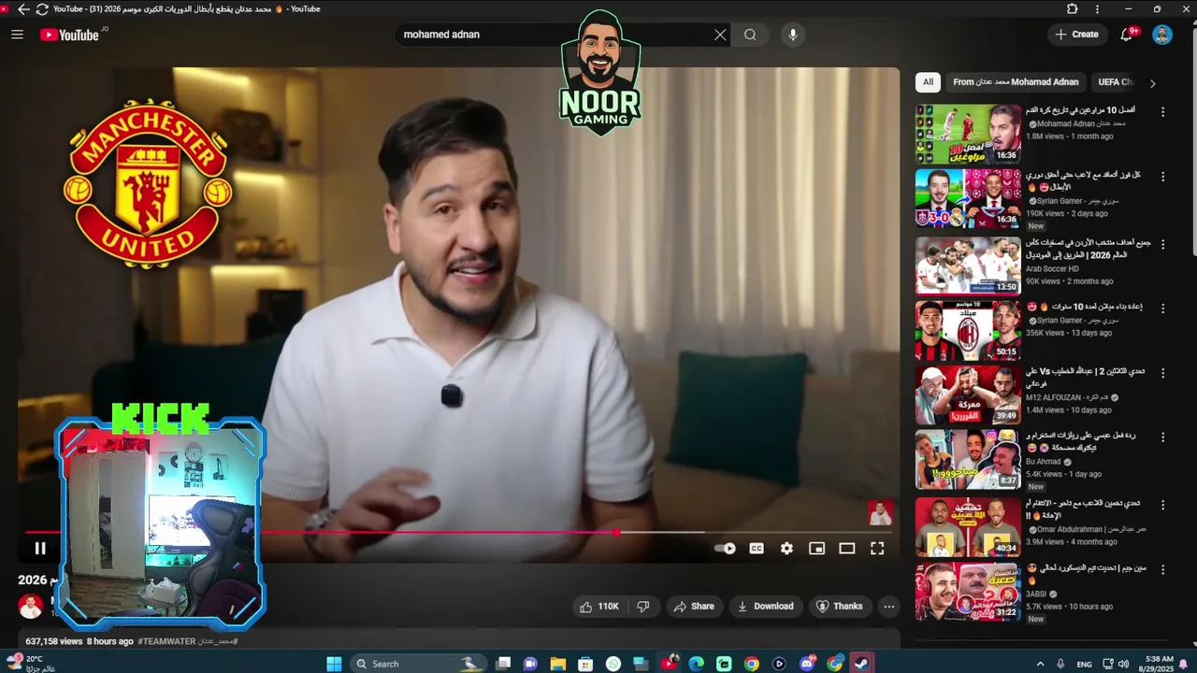
Task: Click the Thanks button
Action: pos(840,607)
